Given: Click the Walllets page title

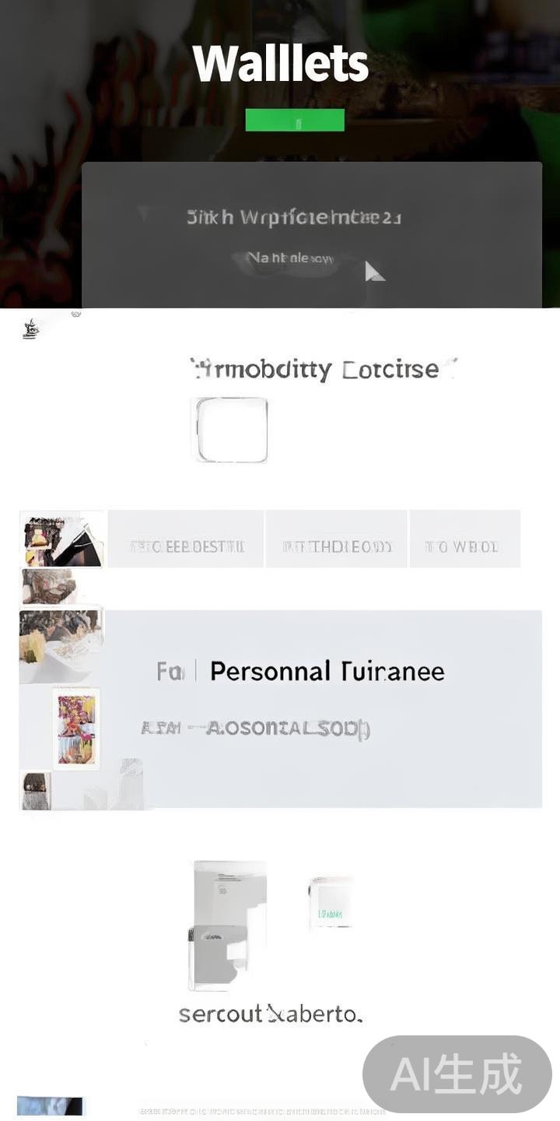Looking at the screenshot, I should coord(281,63).
